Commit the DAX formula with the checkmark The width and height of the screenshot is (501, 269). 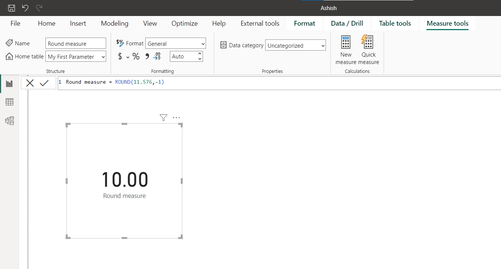(44, 83)
